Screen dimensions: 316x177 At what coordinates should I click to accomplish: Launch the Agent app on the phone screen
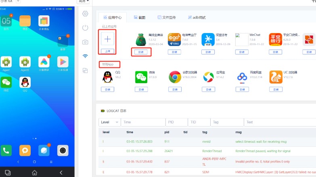6,62
